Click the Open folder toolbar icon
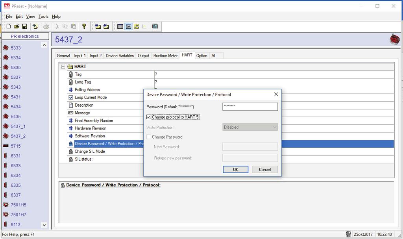Image resolution: width=403 pixels, height=239 pixels. (17, 26)
